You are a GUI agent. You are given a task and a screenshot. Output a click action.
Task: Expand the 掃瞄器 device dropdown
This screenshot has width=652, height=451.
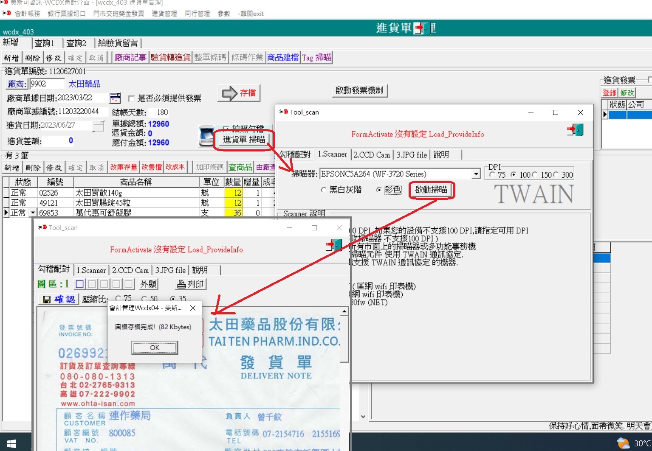[x=476, y=174]
